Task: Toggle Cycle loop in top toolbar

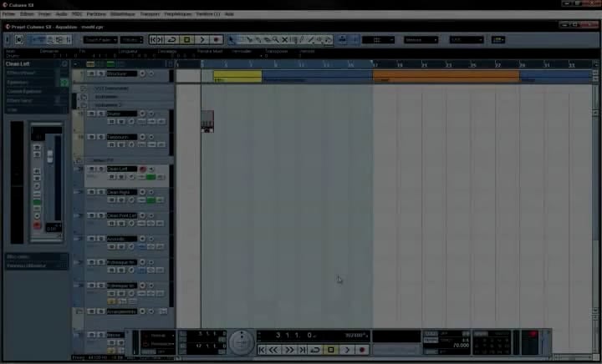Action: click(171, 39)
